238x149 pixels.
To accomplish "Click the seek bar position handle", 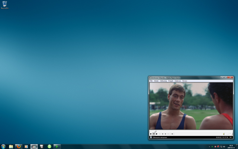I will click(155, 131).
